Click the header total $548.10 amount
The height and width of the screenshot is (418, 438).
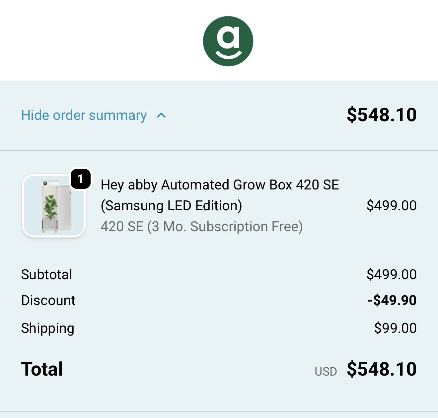pos(382,115)
